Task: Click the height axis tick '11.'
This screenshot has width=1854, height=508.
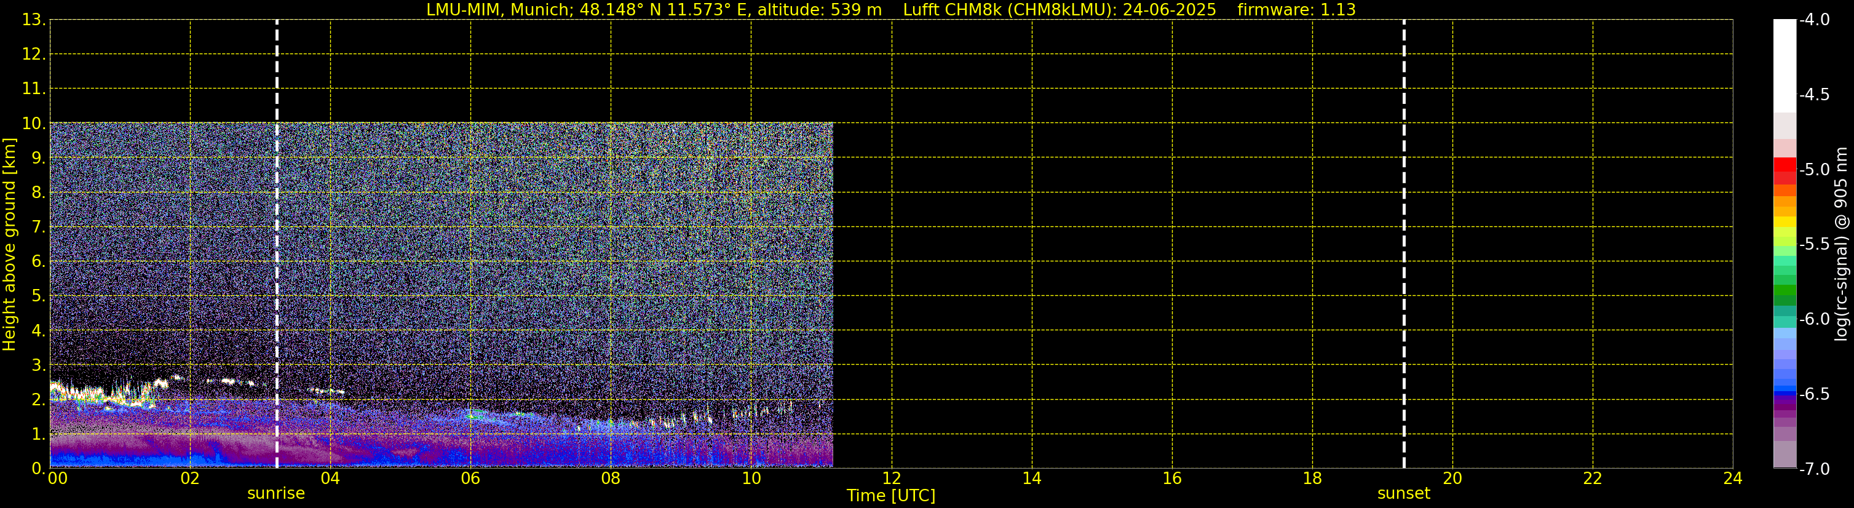Action: point(33,89)
